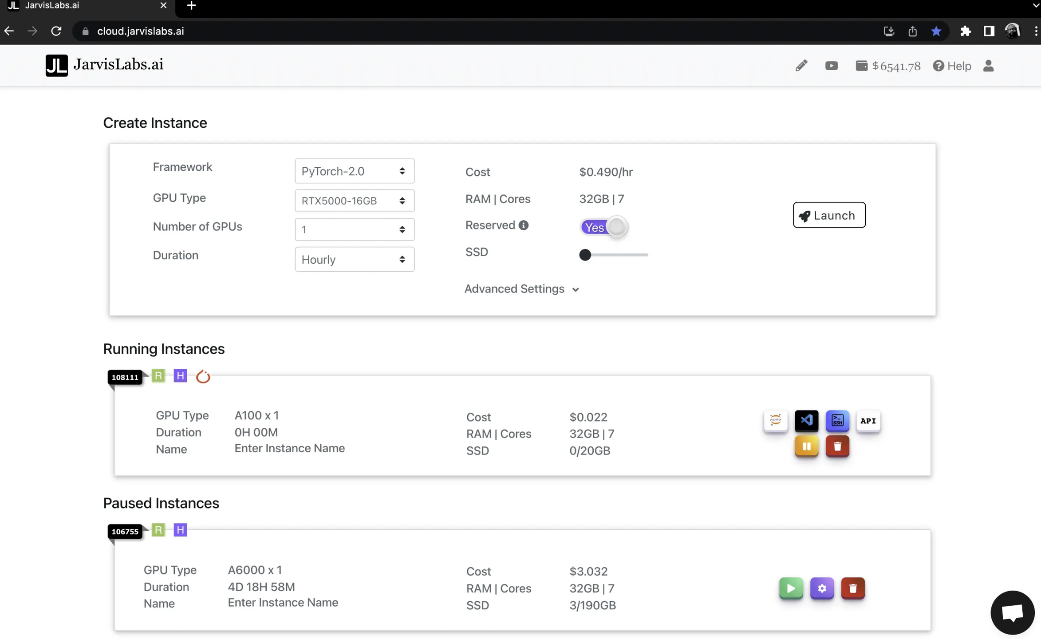Screen dimensions: 1041x639
Task: Open the Help link in header
Action: coord(952,66)
